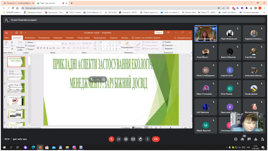Open Host controls lock icon
The image size is (268, 151).
click(262, 139)
